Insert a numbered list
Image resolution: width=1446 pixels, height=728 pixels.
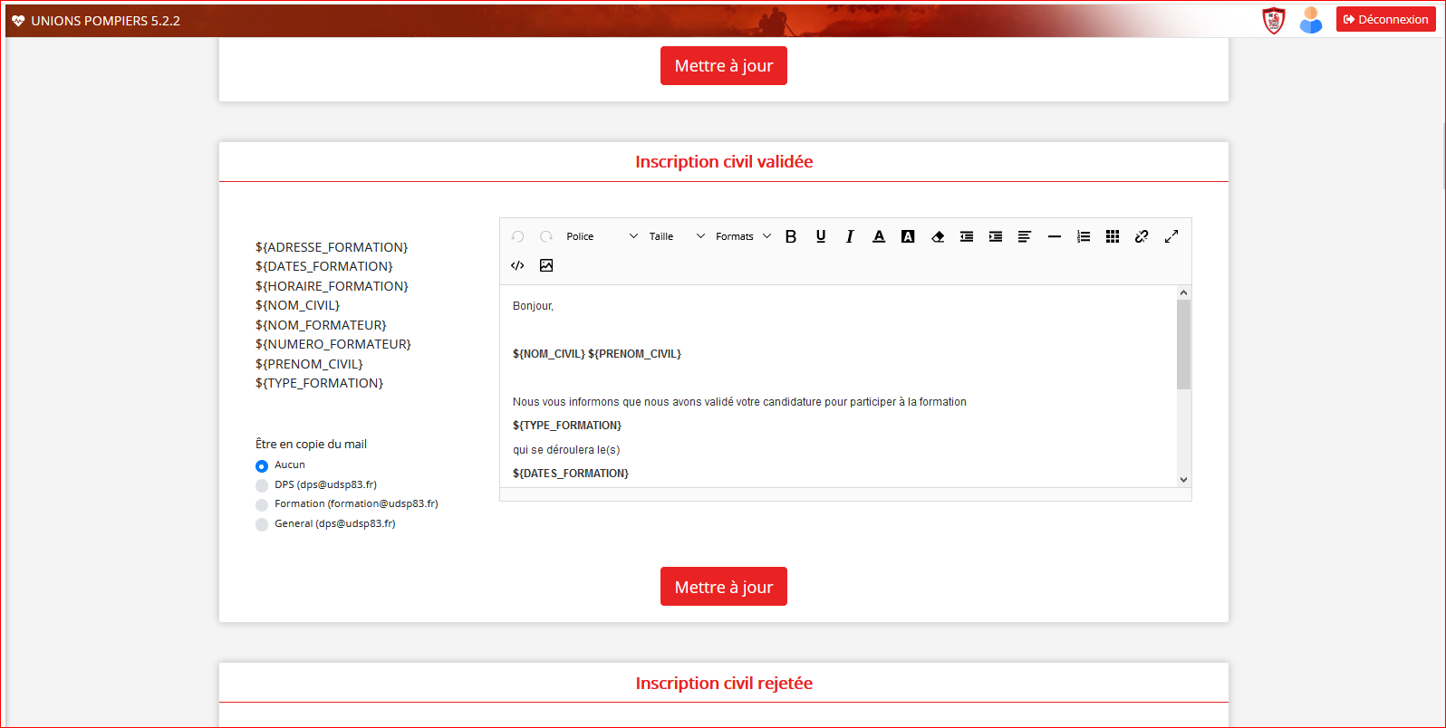(1084, 236)
